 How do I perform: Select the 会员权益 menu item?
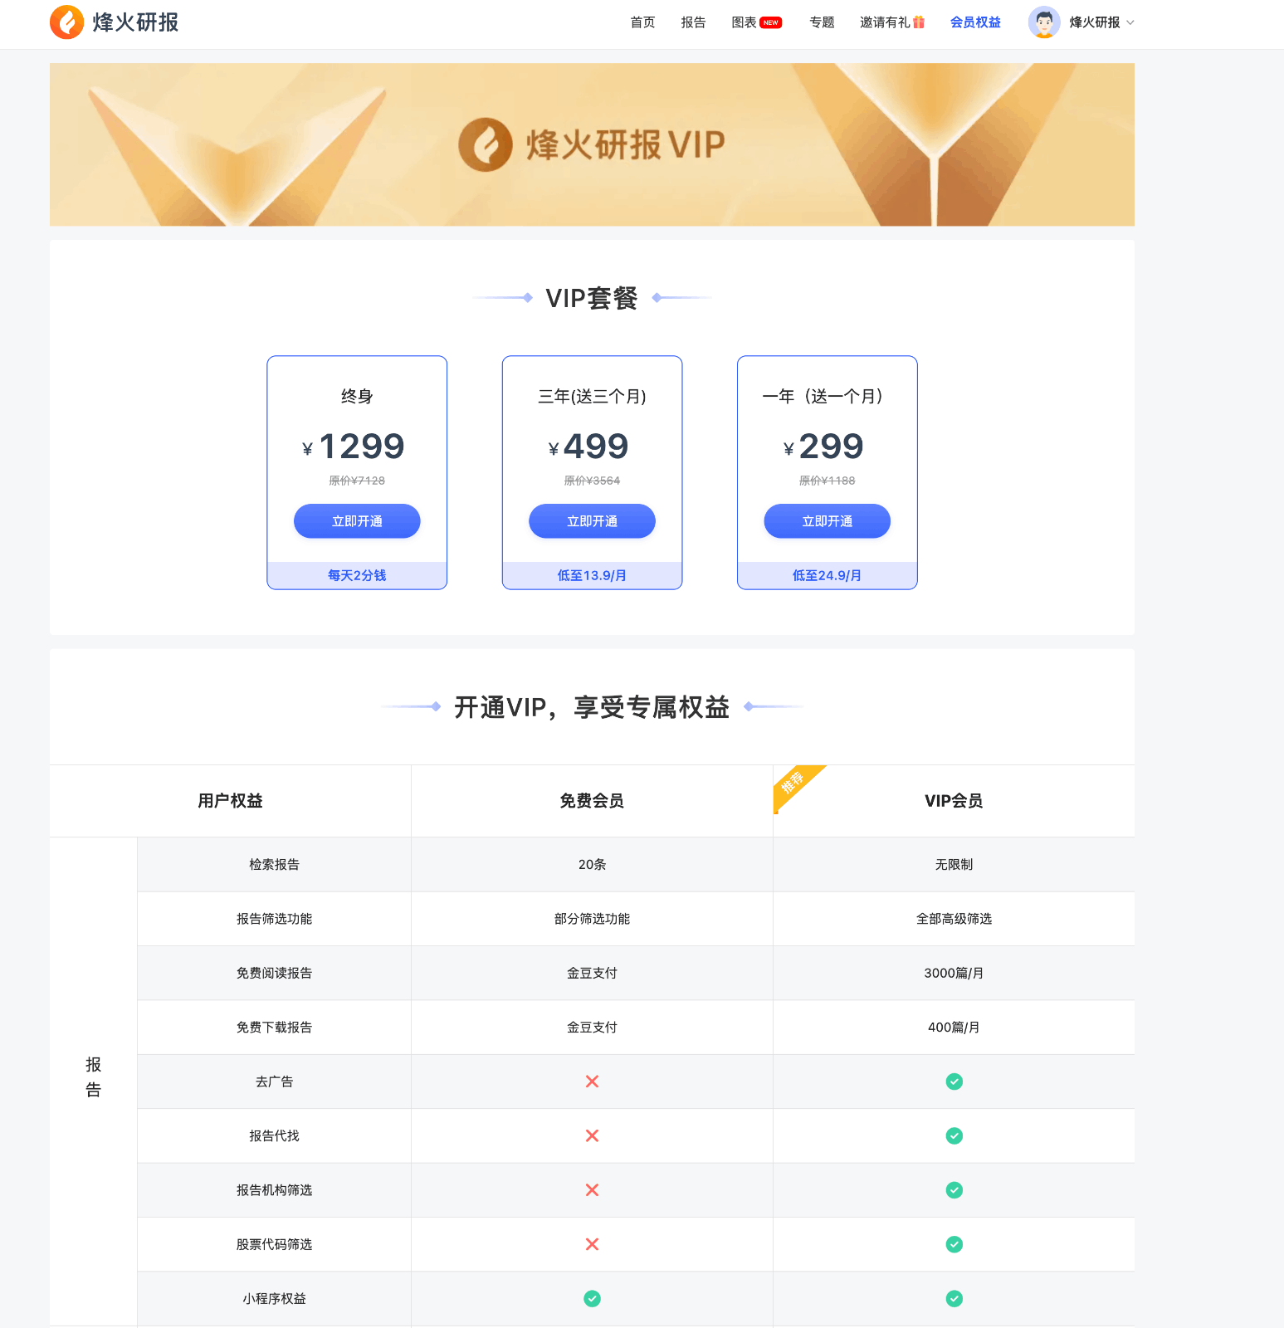point(975,22)
